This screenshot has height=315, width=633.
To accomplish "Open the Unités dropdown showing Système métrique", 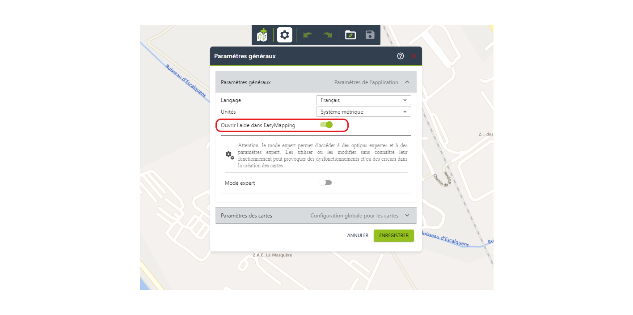I will click(363, 112).
